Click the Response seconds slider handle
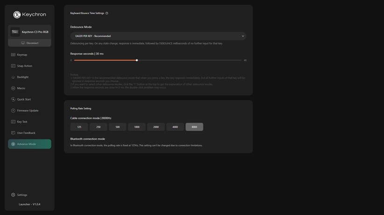This screenshot has width=384, height=215. click(x=137, y=60)
